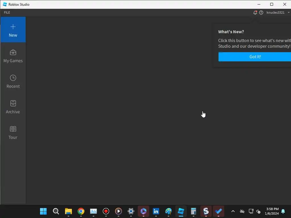Start the Studio Tour
Image resolution: width=291 pixels, height=218 pixels.
(13, 133)
